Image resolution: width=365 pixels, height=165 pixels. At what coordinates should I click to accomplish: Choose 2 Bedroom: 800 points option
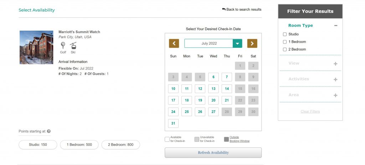click(120, 145)
